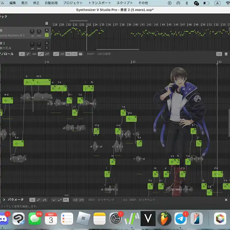Click the highlighted arc button in parameter toolbar
Screen dimensions: 230x230
(x=66, y=200)
